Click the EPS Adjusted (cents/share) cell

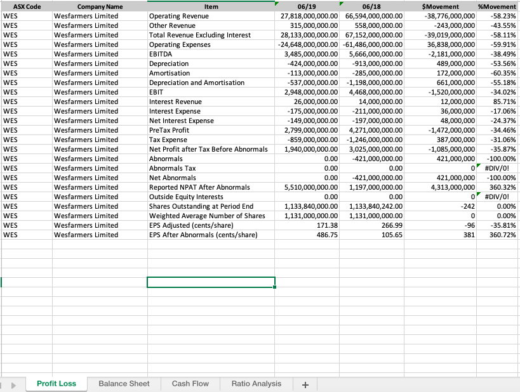211,226
